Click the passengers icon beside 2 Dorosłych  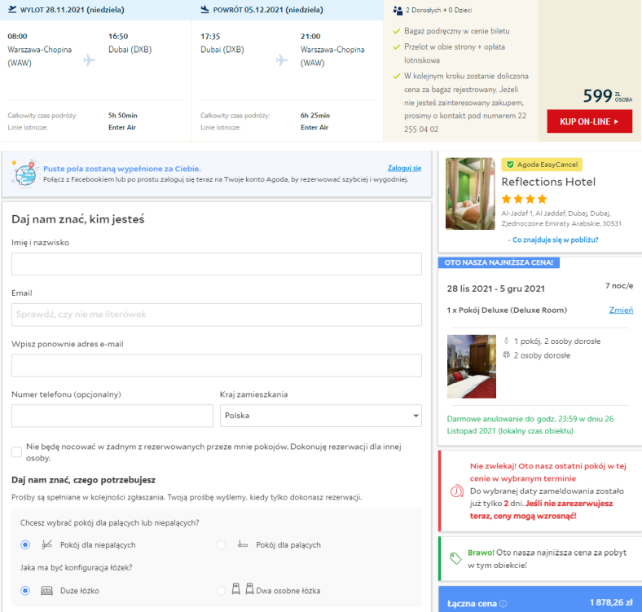click(x=398, y=11)
